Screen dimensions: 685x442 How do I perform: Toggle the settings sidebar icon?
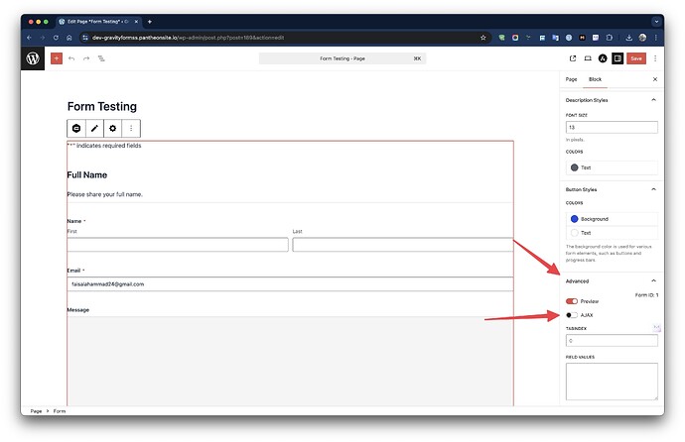coord(617,58)
